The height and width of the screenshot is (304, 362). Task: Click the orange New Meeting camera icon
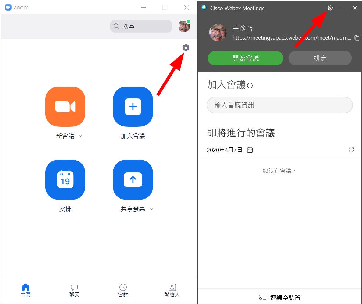[65, 107]
